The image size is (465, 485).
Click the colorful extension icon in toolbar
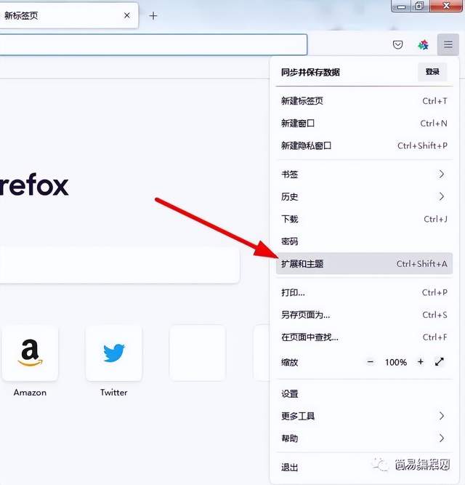tap(423, 45)
